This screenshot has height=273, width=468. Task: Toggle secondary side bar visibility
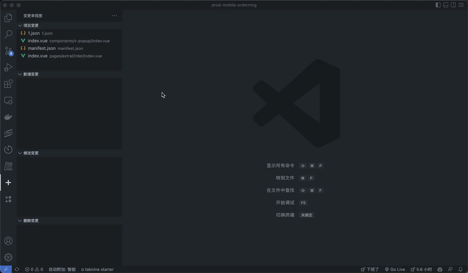point(453,5)
